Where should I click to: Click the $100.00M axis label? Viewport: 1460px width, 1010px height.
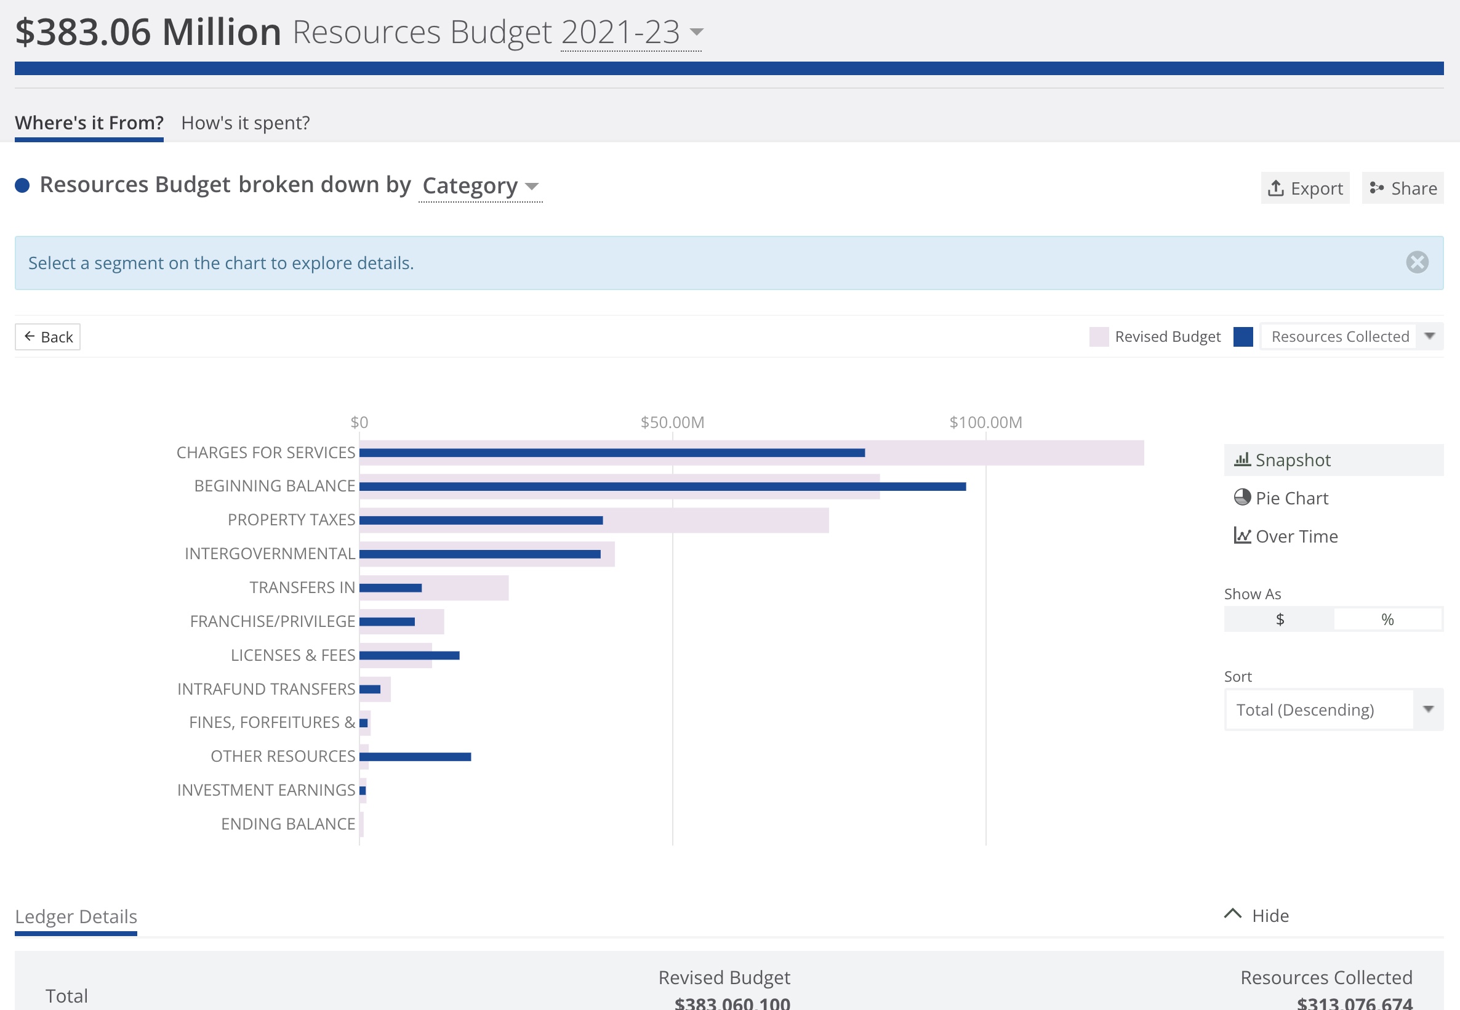pyautogui.click(x=985, y=422)
